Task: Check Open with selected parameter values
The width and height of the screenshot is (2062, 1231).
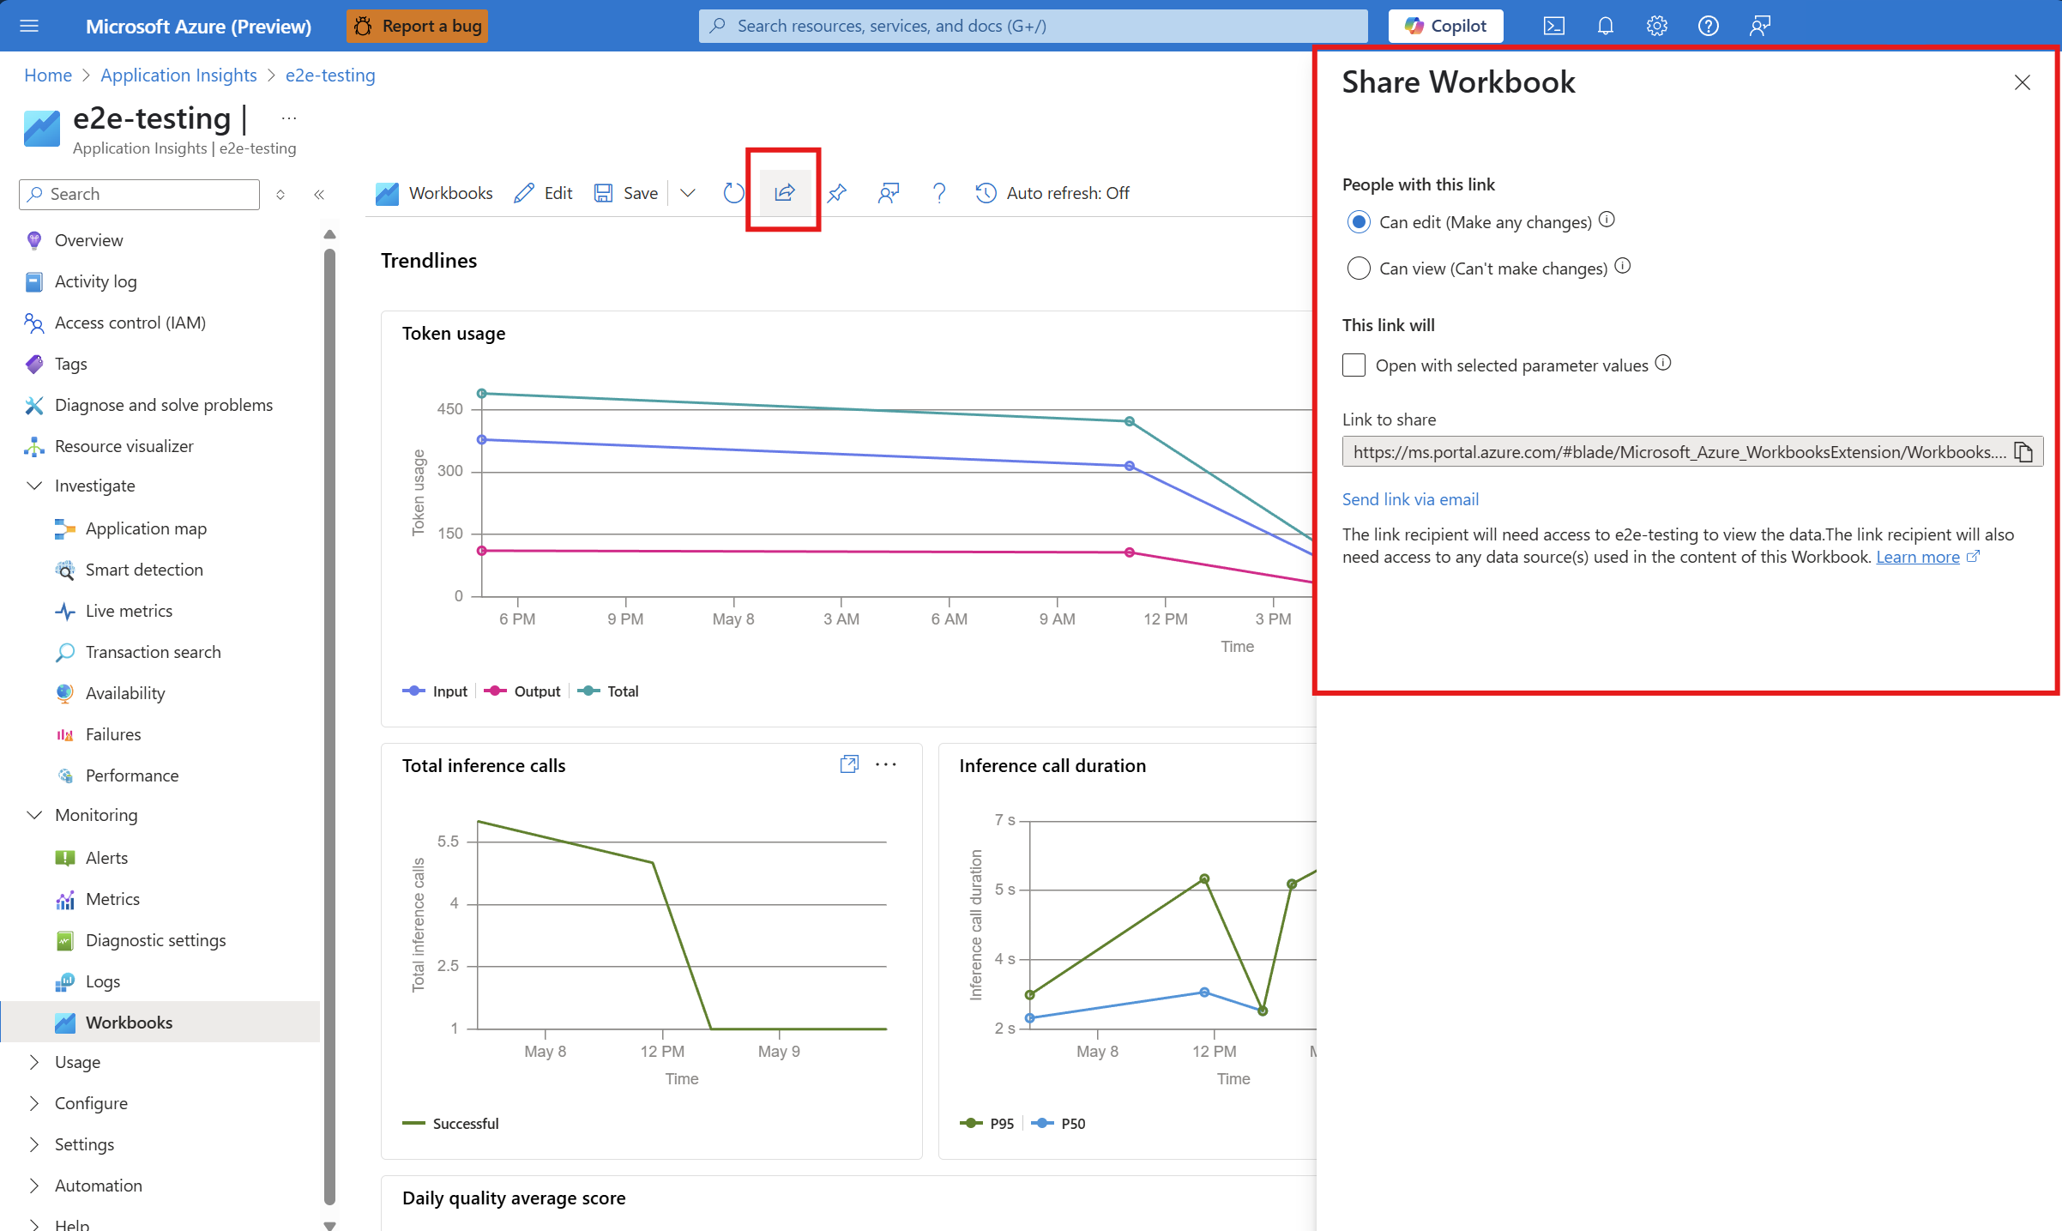Action: pyautogui.click(x=1354, y=365)
